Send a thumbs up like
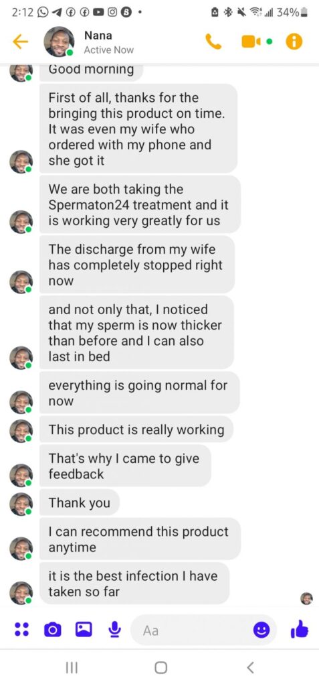The width and height of the screenshot is (319, 686). [x=300, y=630]
